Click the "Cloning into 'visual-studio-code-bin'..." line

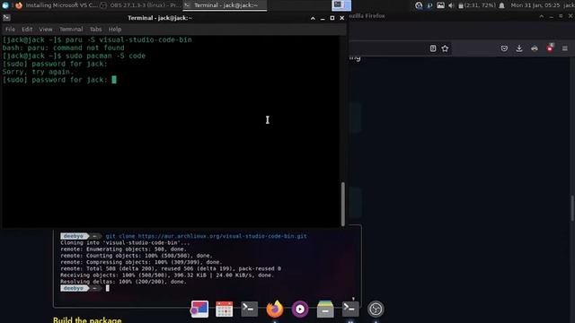pyautogui.click(x=126, y=243)
